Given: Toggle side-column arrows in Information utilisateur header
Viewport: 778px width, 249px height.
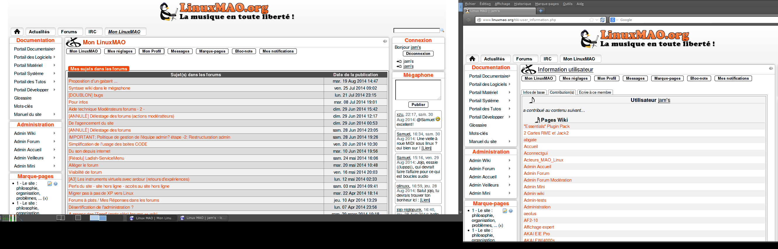Looking at the screenshot, I should click(x=771, y=69).
